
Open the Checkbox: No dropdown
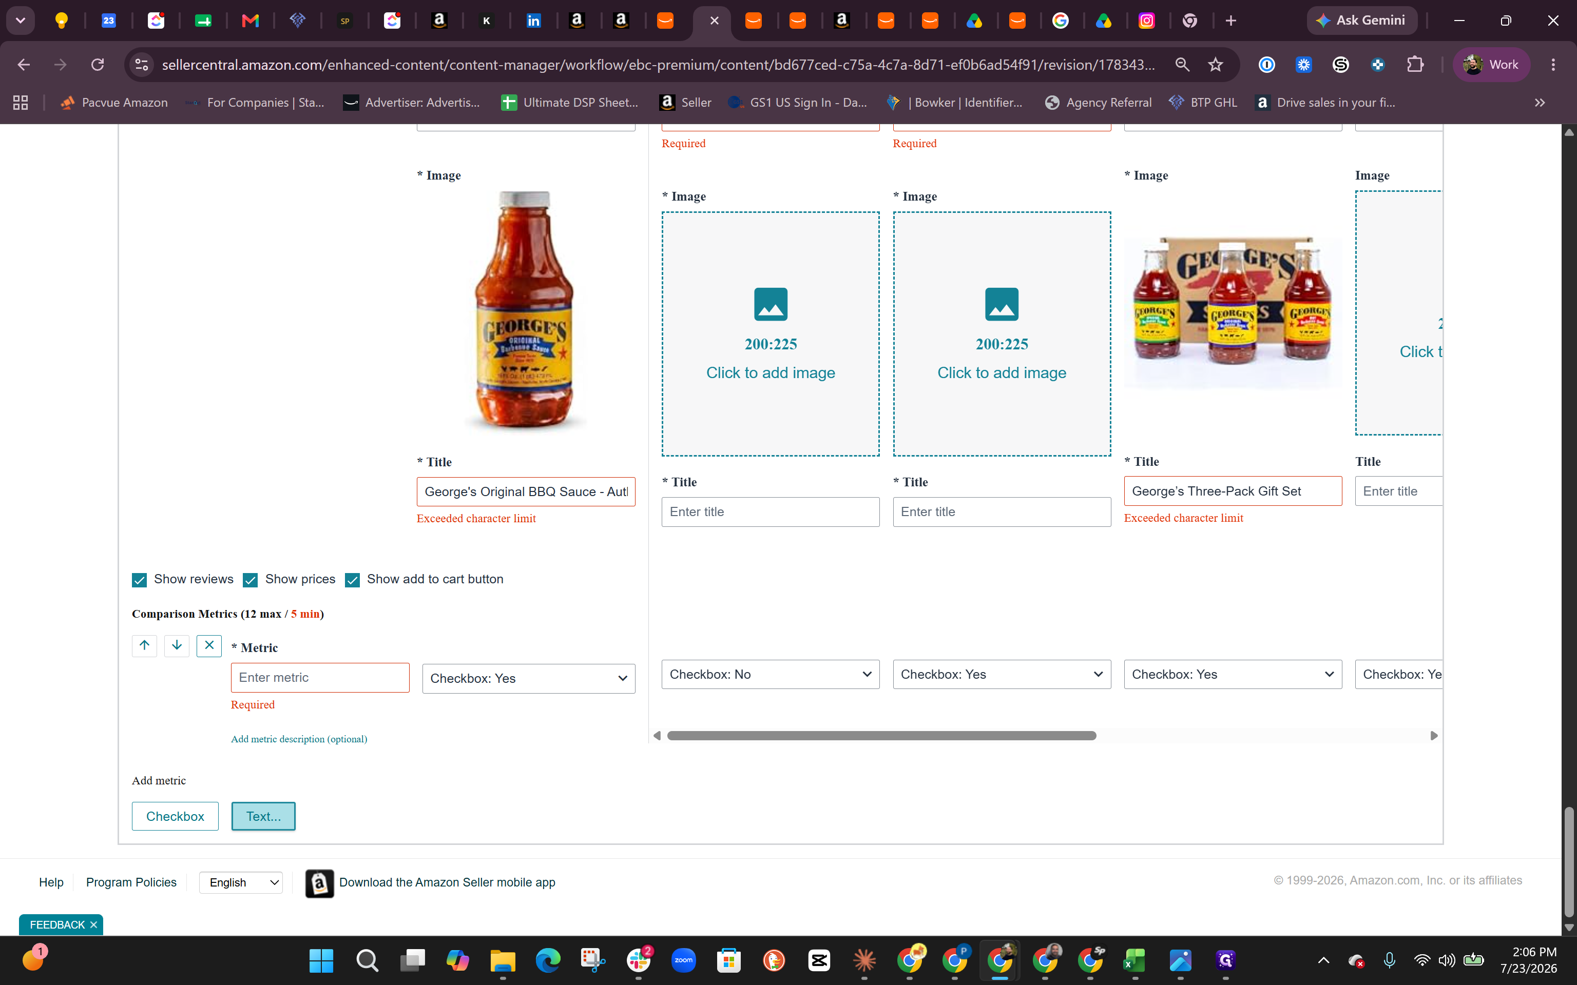tap(770, 674)
